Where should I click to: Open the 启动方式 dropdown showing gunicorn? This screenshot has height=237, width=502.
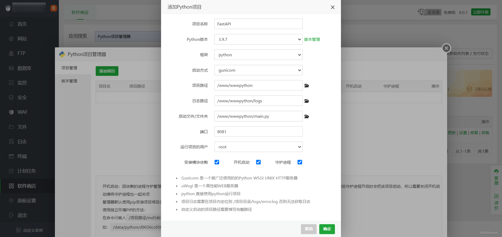tap(259, 70)
